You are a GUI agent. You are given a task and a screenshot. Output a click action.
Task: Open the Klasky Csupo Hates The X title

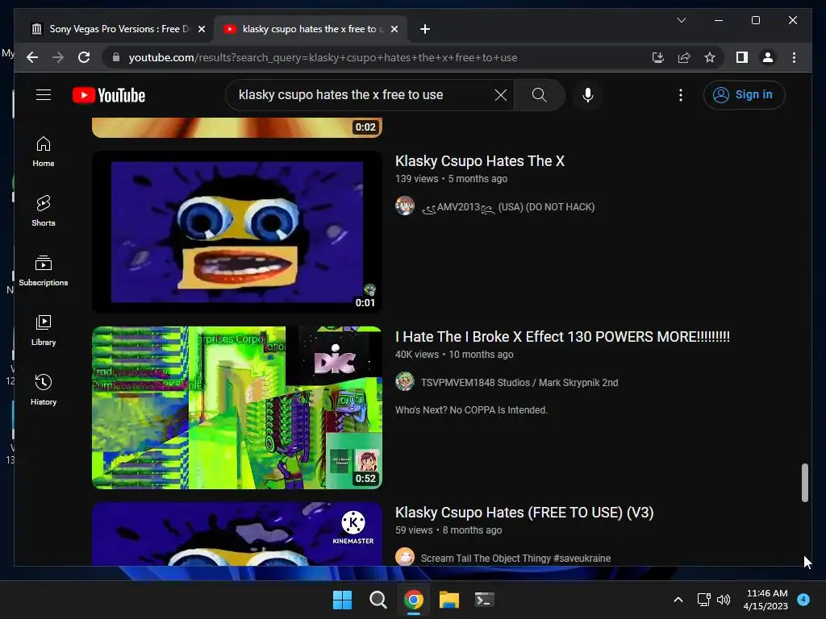click(x=479, y=161)
